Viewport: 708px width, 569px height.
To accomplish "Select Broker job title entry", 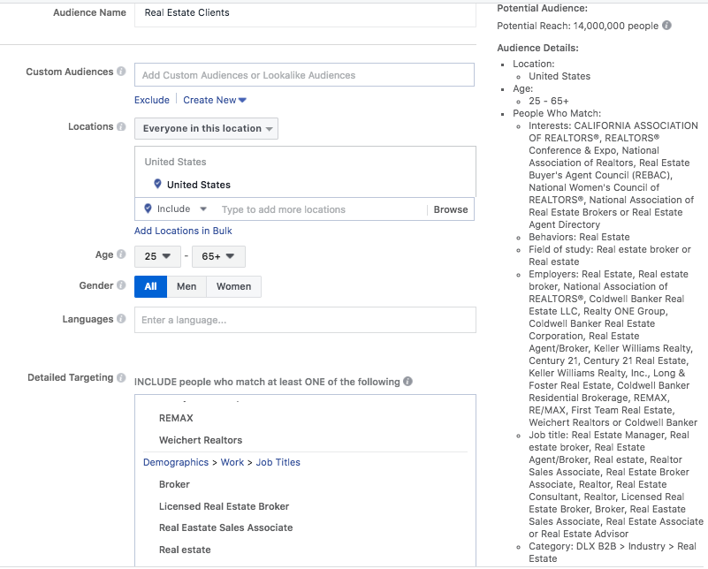I will point(174,484).
